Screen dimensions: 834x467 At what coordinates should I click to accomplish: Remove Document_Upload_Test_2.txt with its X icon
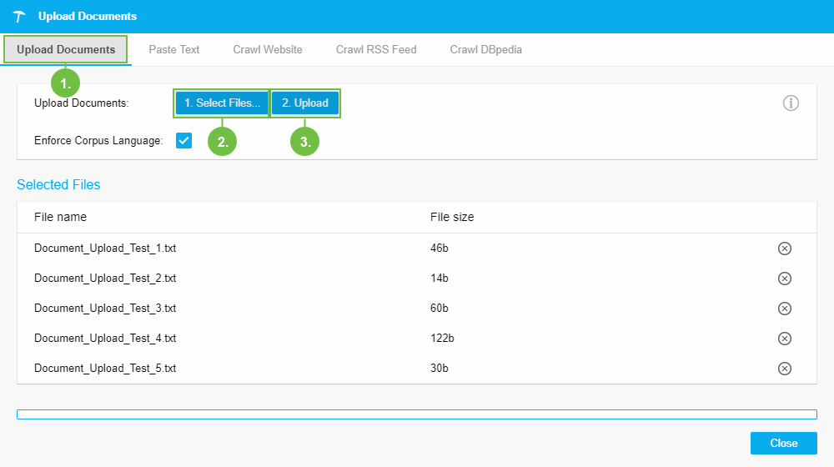[x=784, y=279]
